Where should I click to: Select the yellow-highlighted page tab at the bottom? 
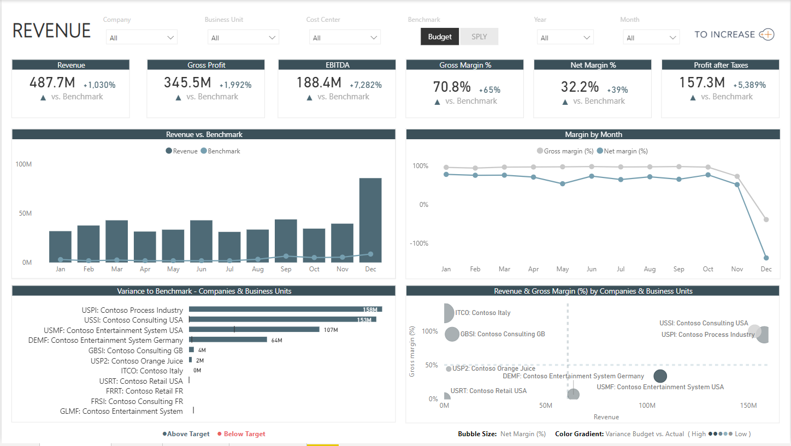tap(322, 444)
